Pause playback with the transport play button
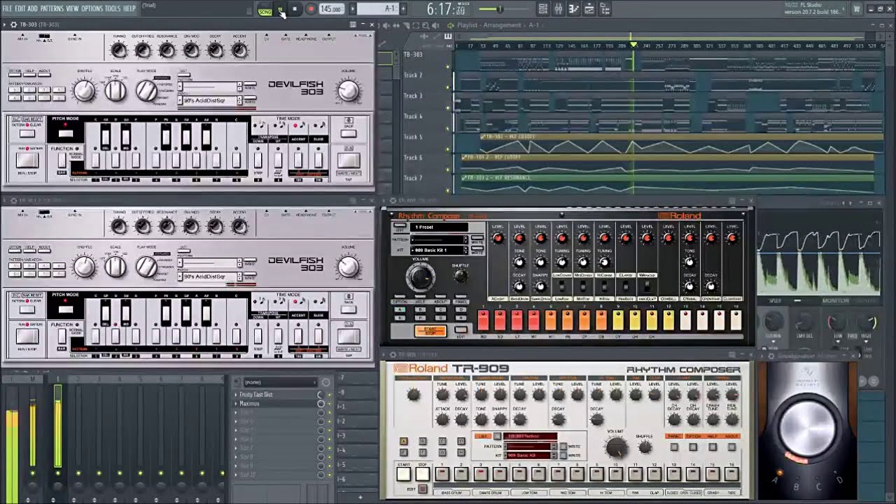Viewport: 896px width, 504px height. 280,10
